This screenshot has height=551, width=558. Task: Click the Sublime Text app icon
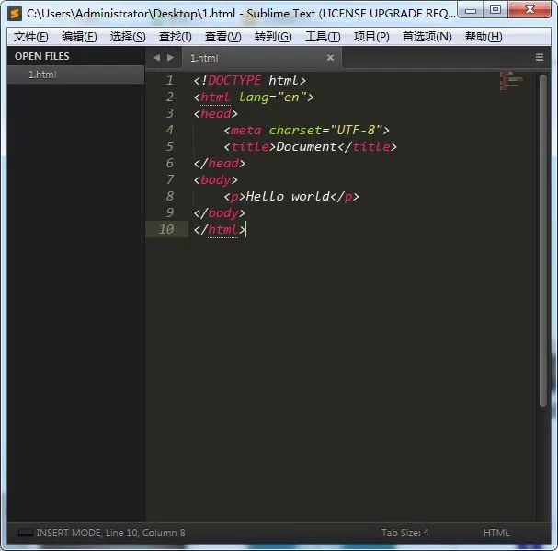pos(15,14)
